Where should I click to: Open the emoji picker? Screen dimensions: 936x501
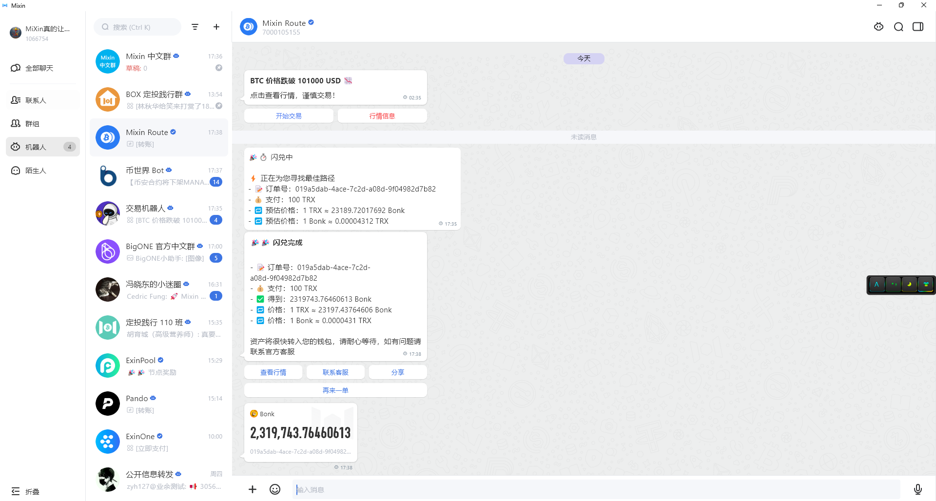[x=275, y=489]
